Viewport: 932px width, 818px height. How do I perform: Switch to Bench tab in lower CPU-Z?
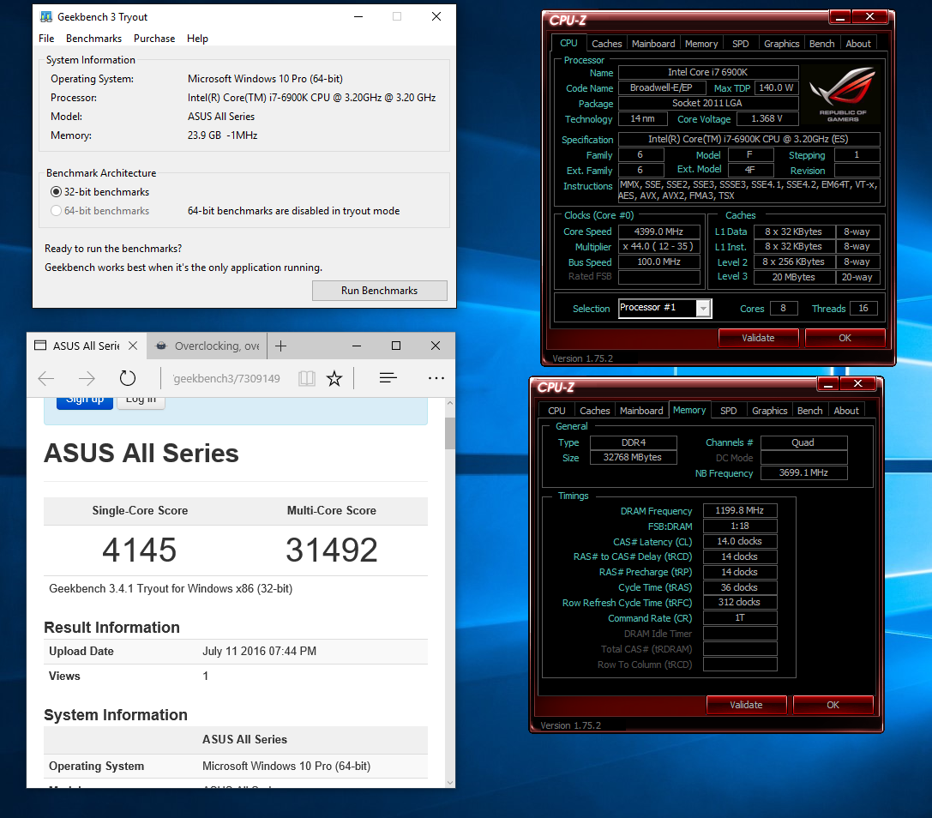click(810, 411)
